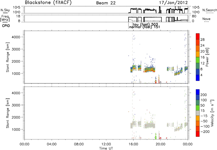The image size is (217, 150).
Task: Click the '28' power colorbar value
Action: [202, 40]
